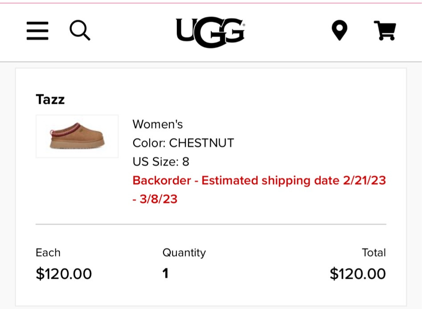Select the Women's category label
The image size is (422, 309).
(x=158, y=125)
